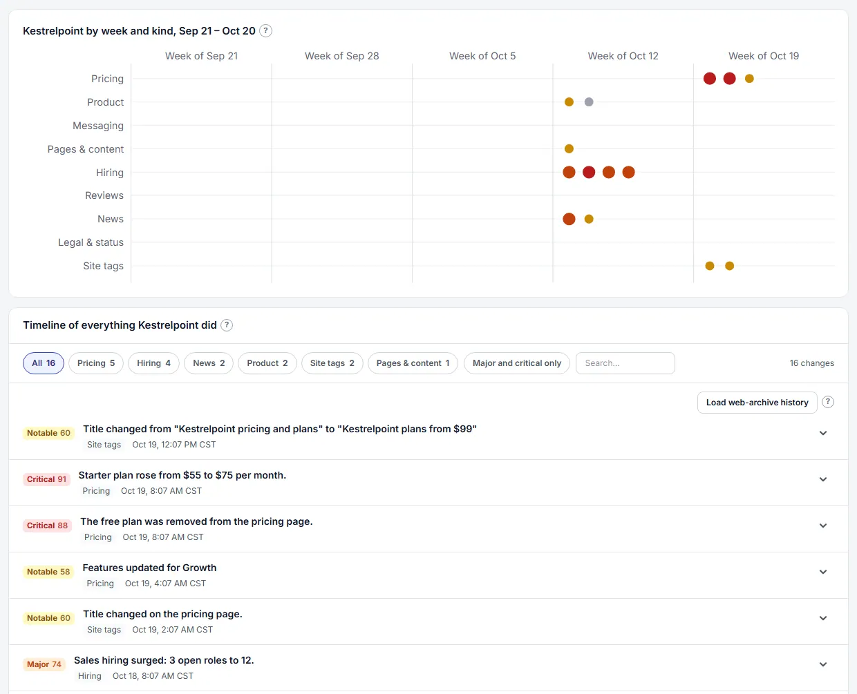Expand the Starter plan rose row
The image size is (857, 694).
pyautogui.click(x=823, y=479)
